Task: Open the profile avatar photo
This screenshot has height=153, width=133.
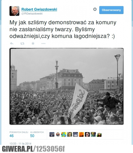Action: (14, 11)
